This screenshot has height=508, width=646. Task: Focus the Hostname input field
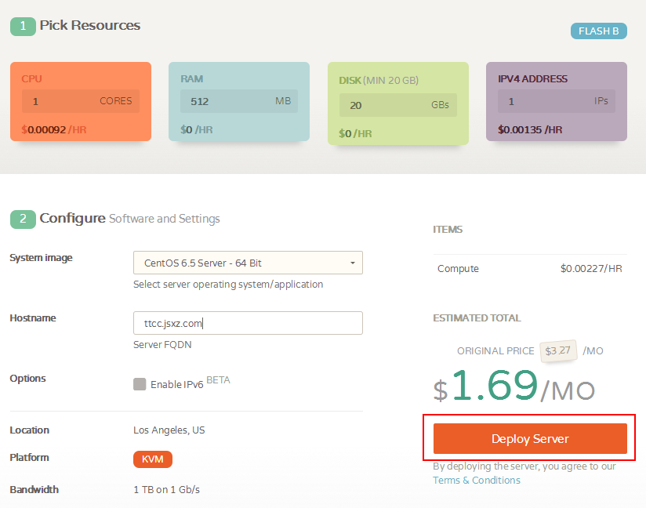(248, 323)
